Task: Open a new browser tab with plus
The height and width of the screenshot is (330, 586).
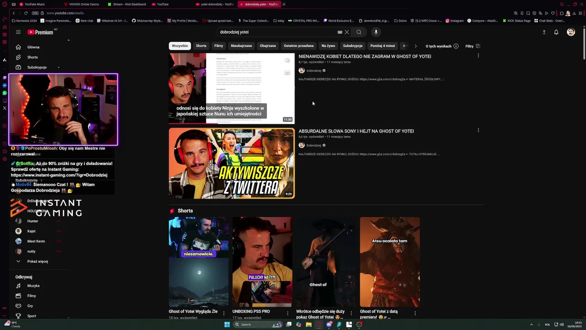Action: (x=284, y=4)
